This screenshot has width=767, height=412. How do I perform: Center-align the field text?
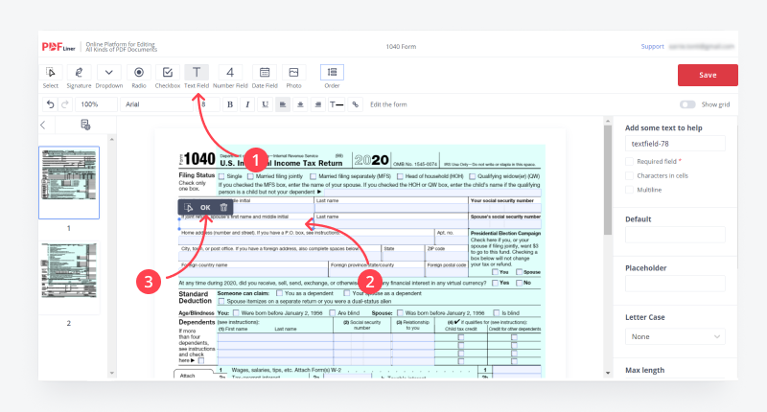pos(300,104)
